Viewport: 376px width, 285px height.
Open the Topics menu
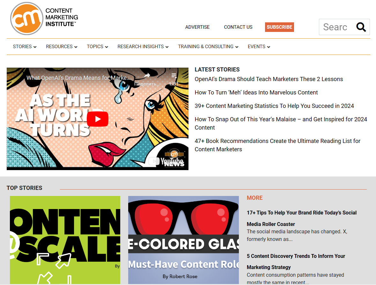(97, 47)
